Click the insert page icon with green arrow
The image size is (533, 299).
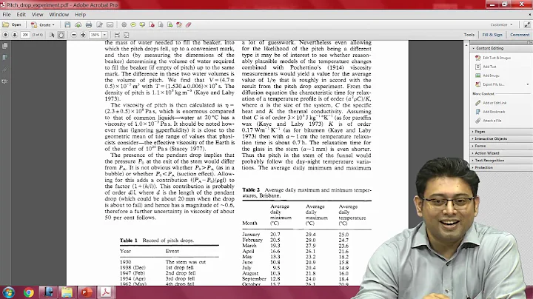[x=170, y=25]
